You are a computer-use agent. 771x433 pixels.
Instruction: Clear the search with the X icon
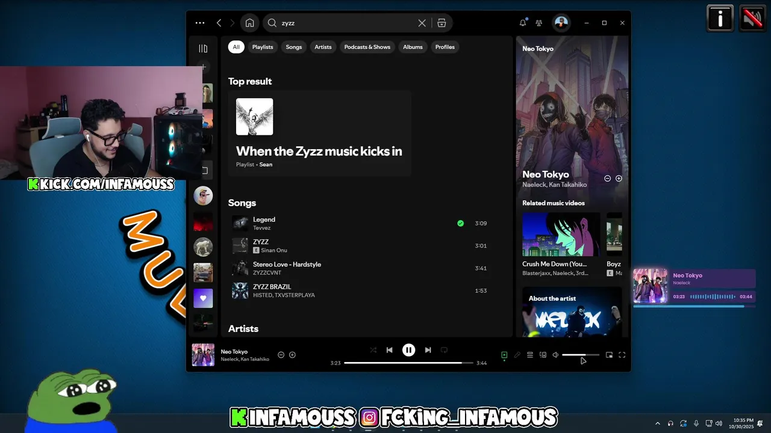click(x=422, y=23)
